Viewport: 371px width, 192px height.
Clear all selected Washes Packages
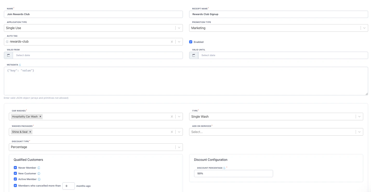tap(172, 132)
